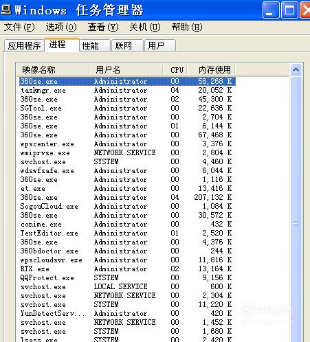Select the taskmgr.exe process row

point(127,90)
